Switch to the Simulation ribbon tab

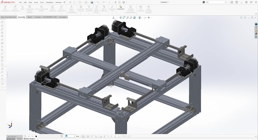[63, 17]
